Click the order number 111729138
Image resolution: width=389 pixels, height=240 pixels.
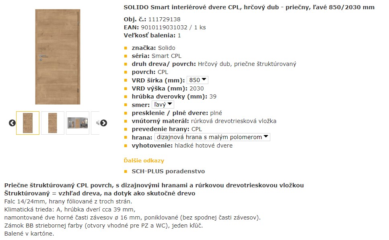coord(164,19)
